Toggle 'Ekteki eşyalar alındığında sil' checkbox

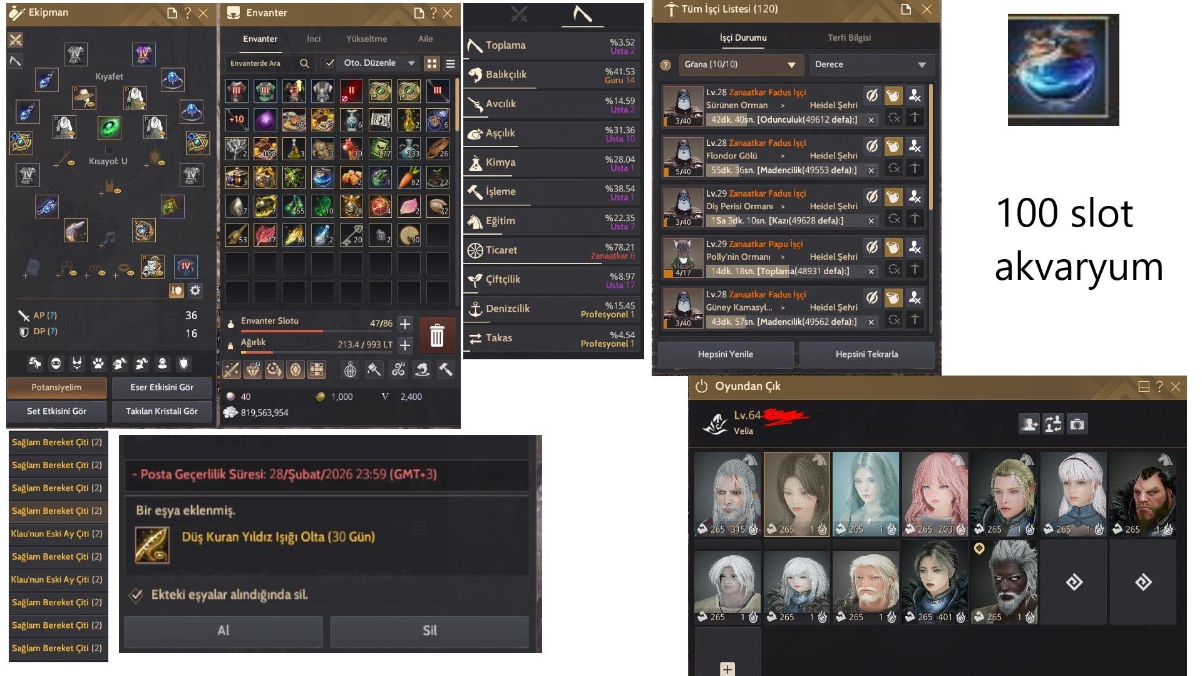(x=136, y=595)
